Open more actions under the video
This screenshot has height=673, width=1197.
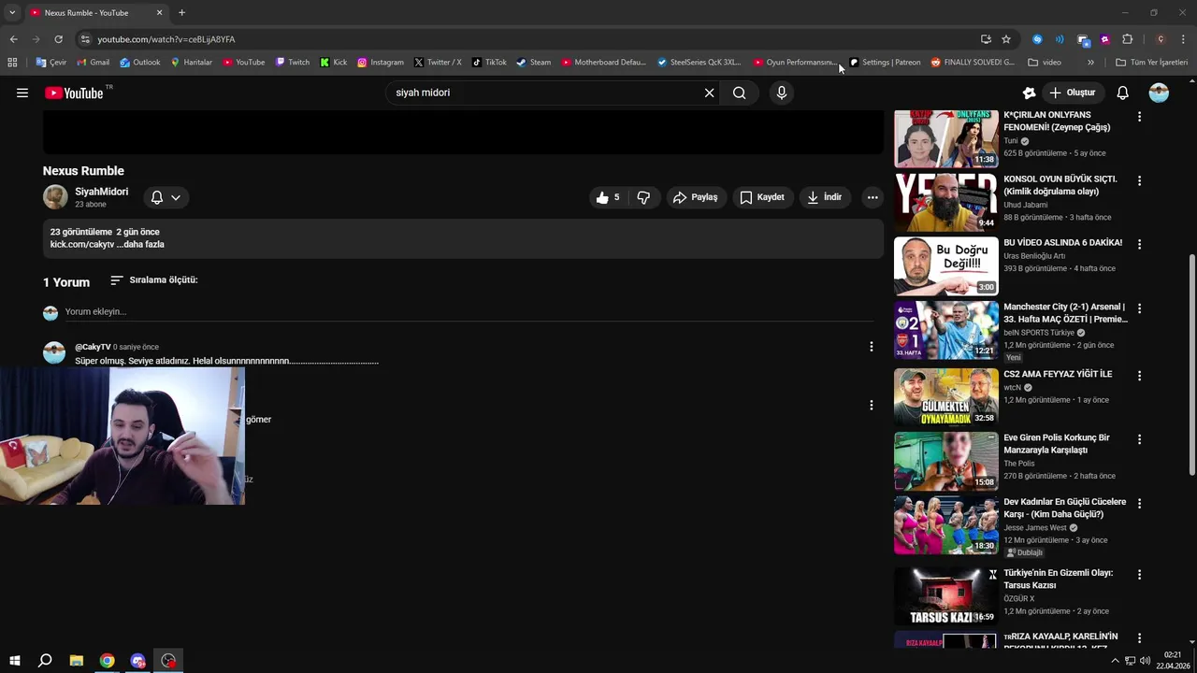click(x=873, y=197)
